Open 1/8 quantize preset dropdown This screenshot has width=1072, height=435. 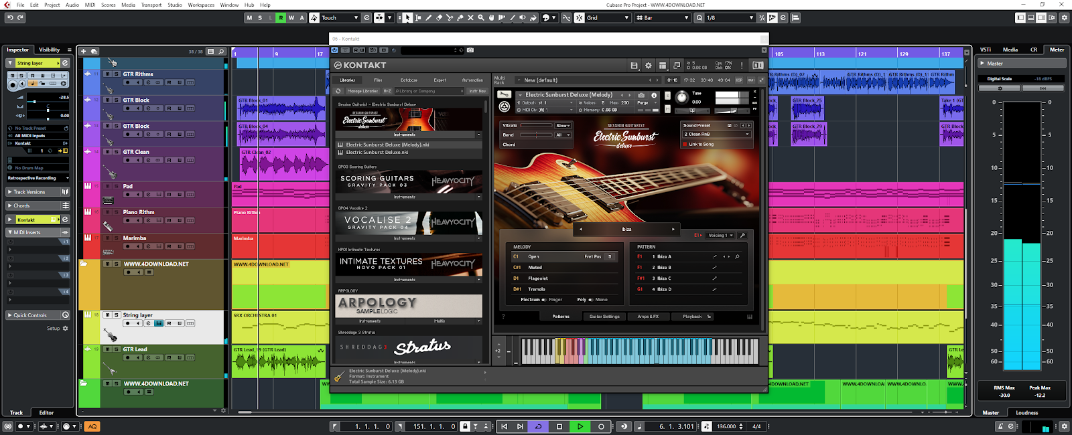730,17
